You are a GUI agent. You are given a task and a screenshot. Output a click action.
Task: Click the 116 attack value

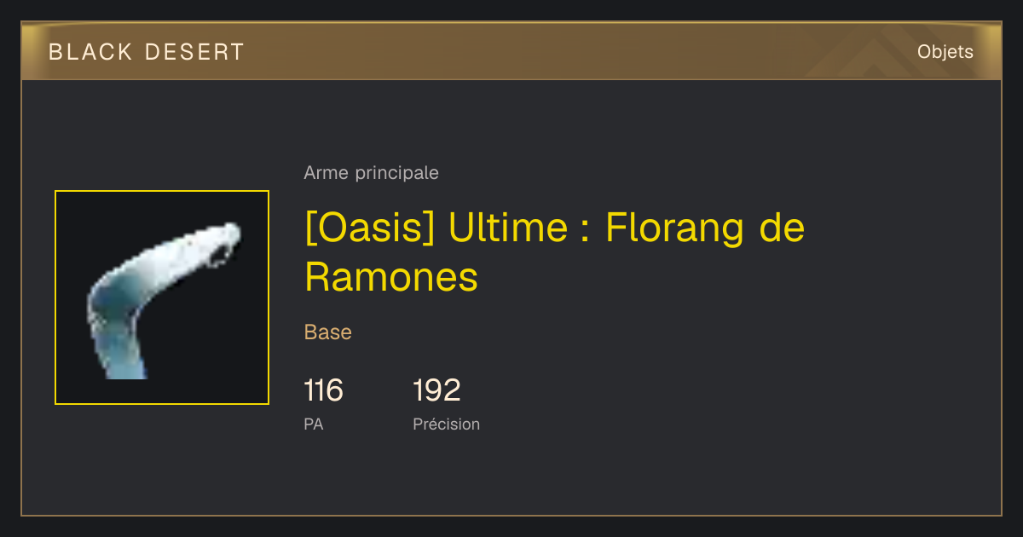click(323, 390)
